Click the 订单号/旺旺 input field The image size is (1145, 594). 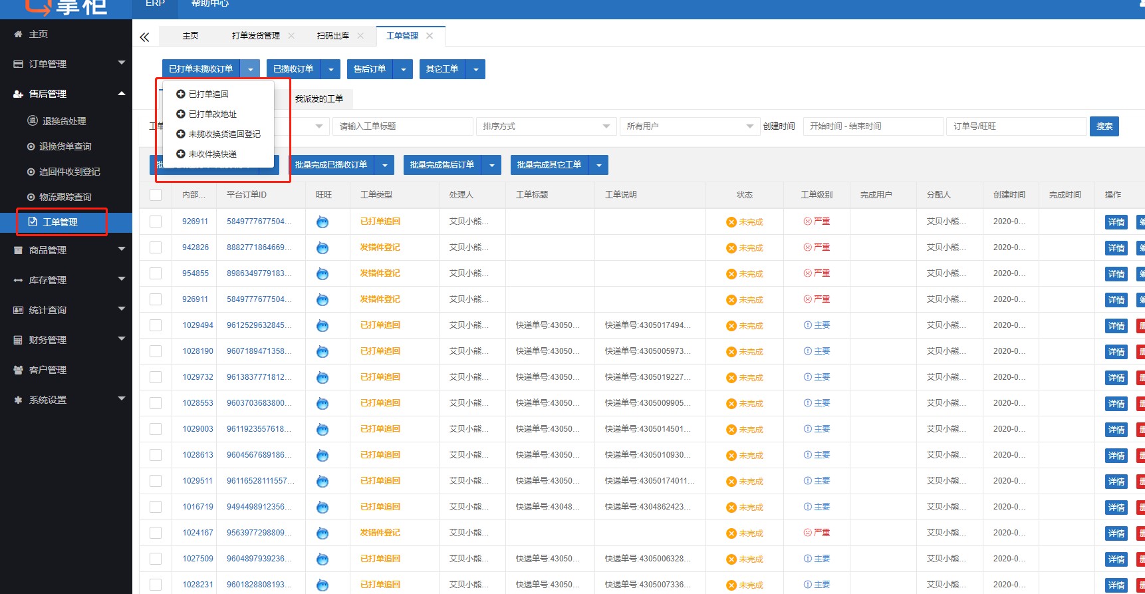1015,126
